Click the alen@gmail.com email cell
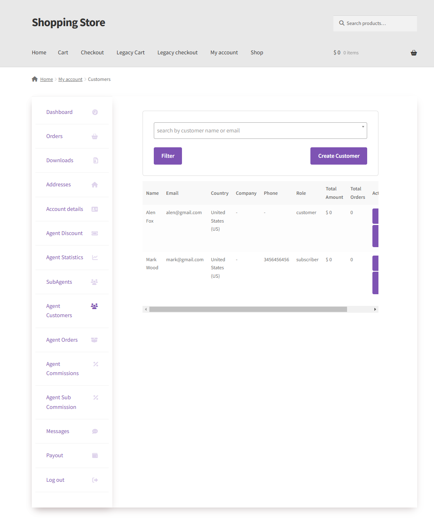Viewport: 434px width, 520px height. click(184, 213)
